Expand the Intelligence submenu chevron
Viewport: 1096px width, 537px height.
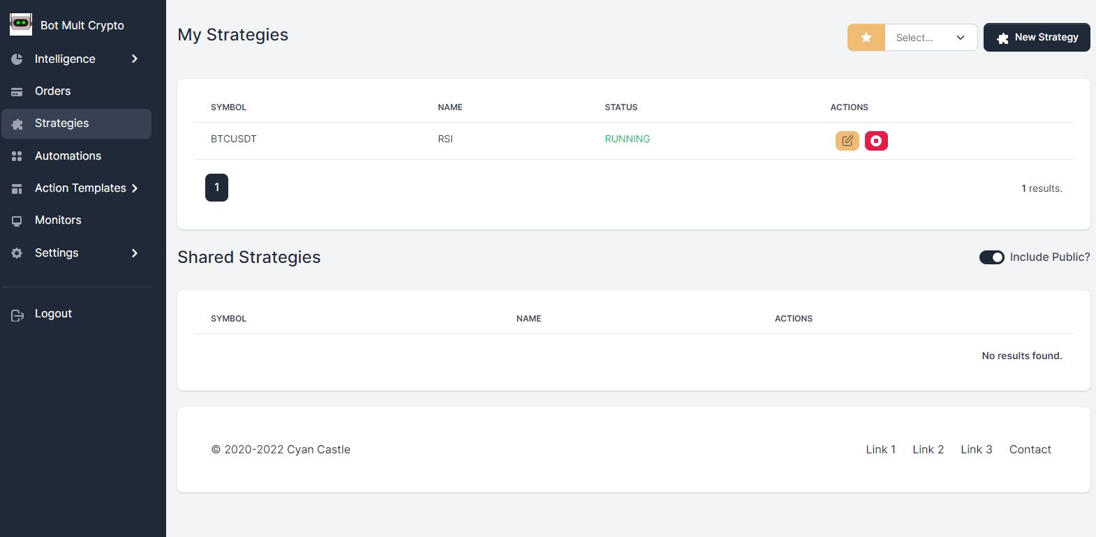135,59
